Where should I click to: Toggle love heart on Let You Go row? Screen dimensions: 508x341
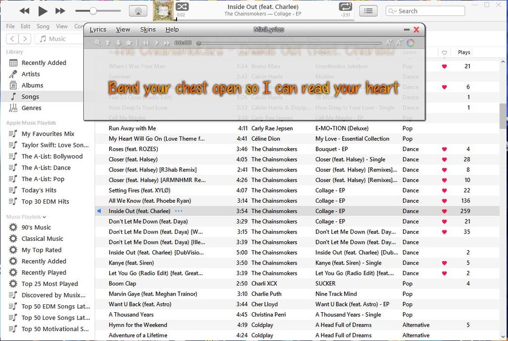point(444,274)
